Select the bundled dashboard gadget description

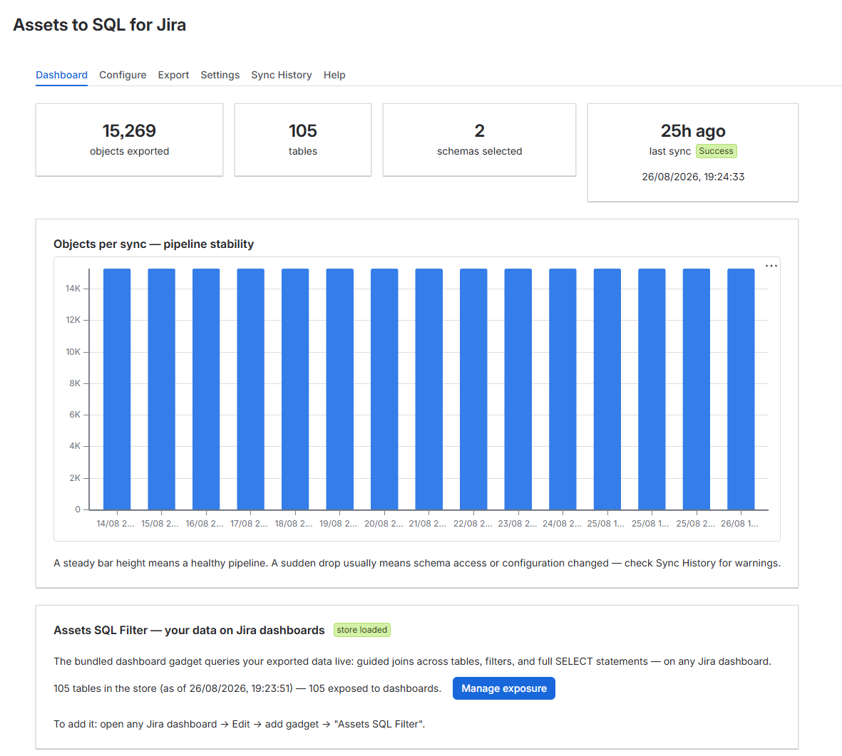(412, 661)
